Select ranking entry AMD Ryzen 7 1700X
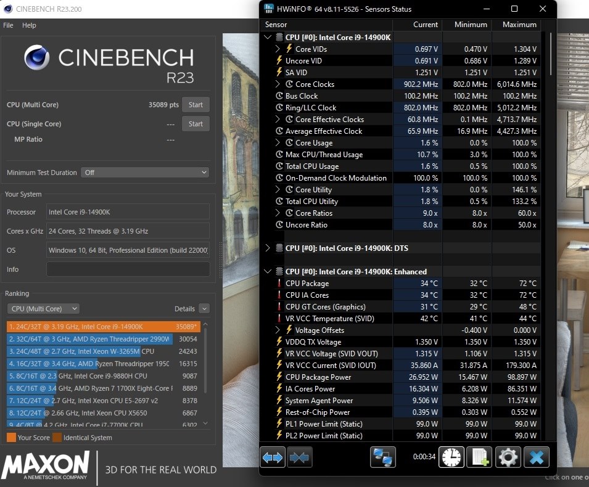Viewport: 589px width, 487px height. (103, 388)
